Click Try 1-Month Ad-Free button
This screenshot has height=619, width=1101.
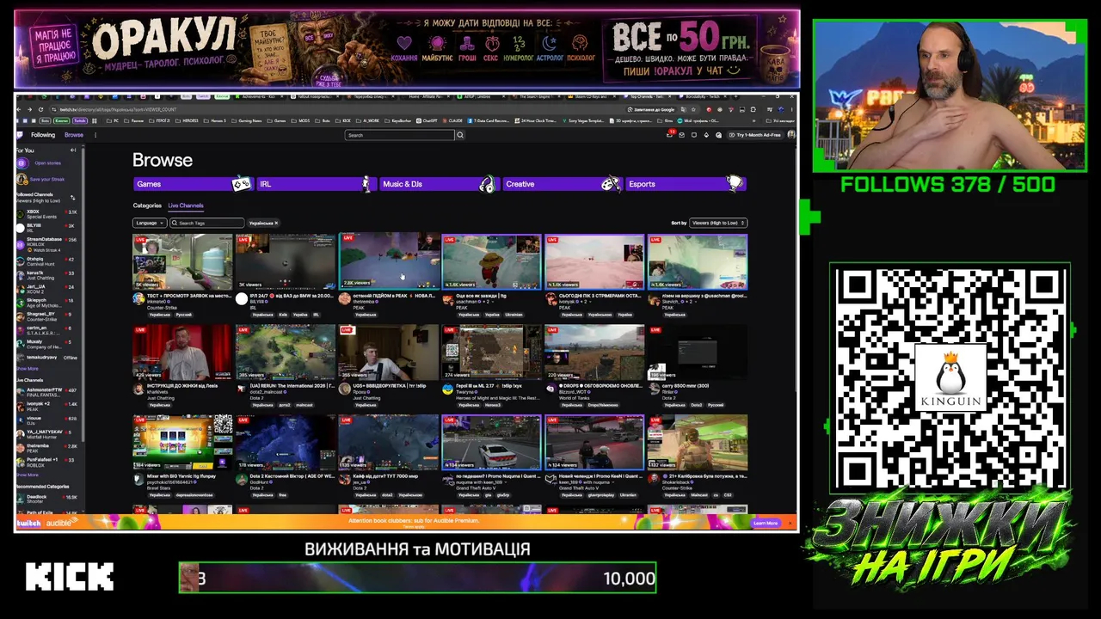(x=757, y=135)
